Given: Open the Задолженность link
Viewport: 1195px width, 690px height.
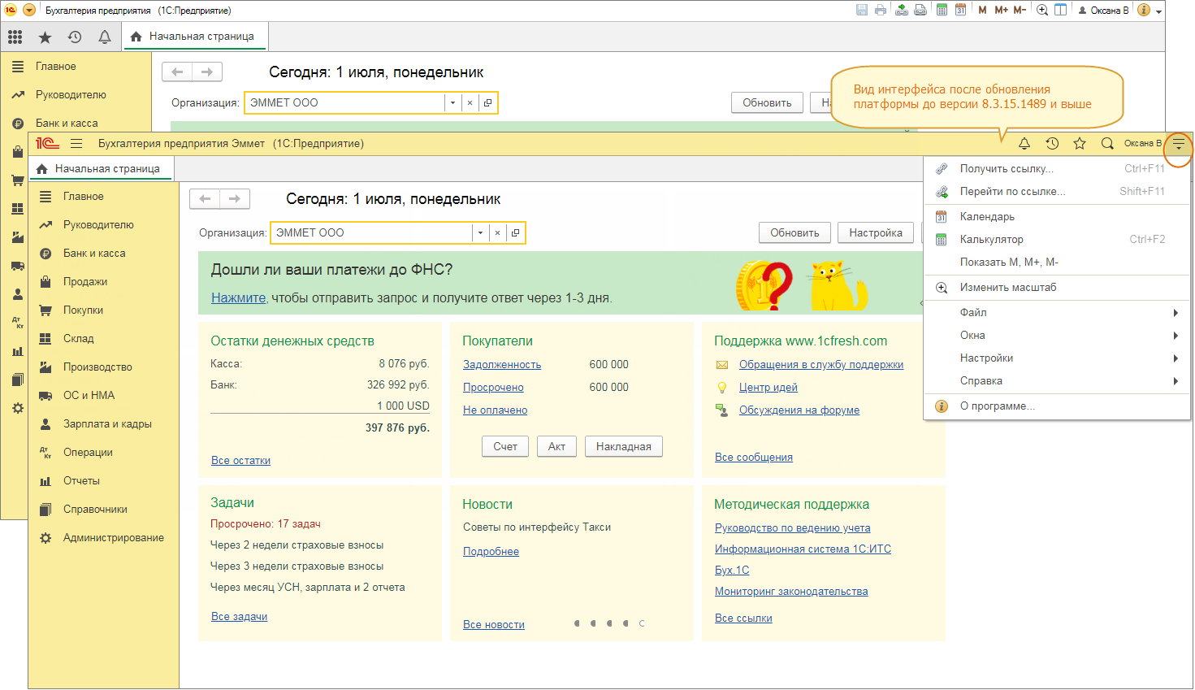Looking at the screenshot, I should coord(502,365).
